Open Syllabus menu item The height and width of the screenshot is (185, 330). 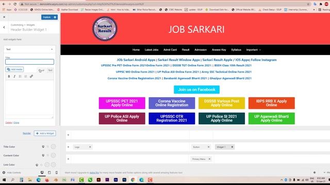236,50
